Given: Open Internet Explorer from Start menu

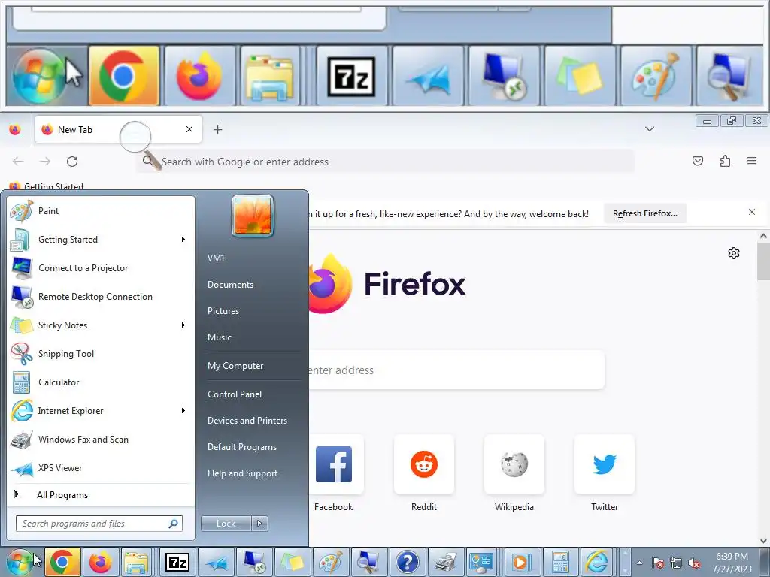Looking at the screenshot, I should point(101,411).
